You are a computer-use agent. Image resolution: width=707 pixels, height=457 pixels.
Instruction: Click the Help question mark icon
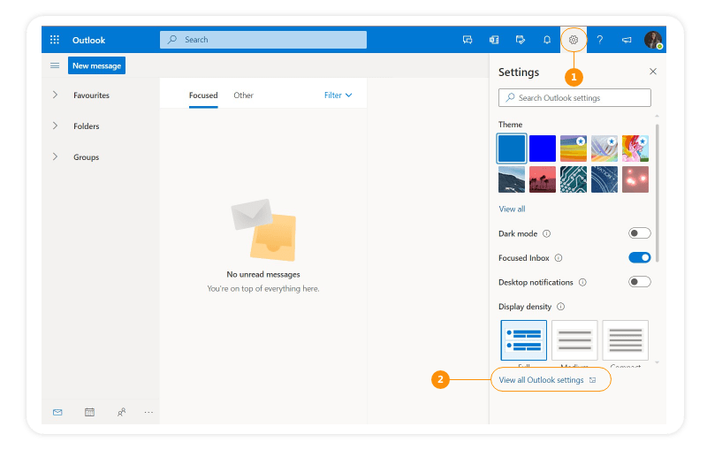[600, 40]
